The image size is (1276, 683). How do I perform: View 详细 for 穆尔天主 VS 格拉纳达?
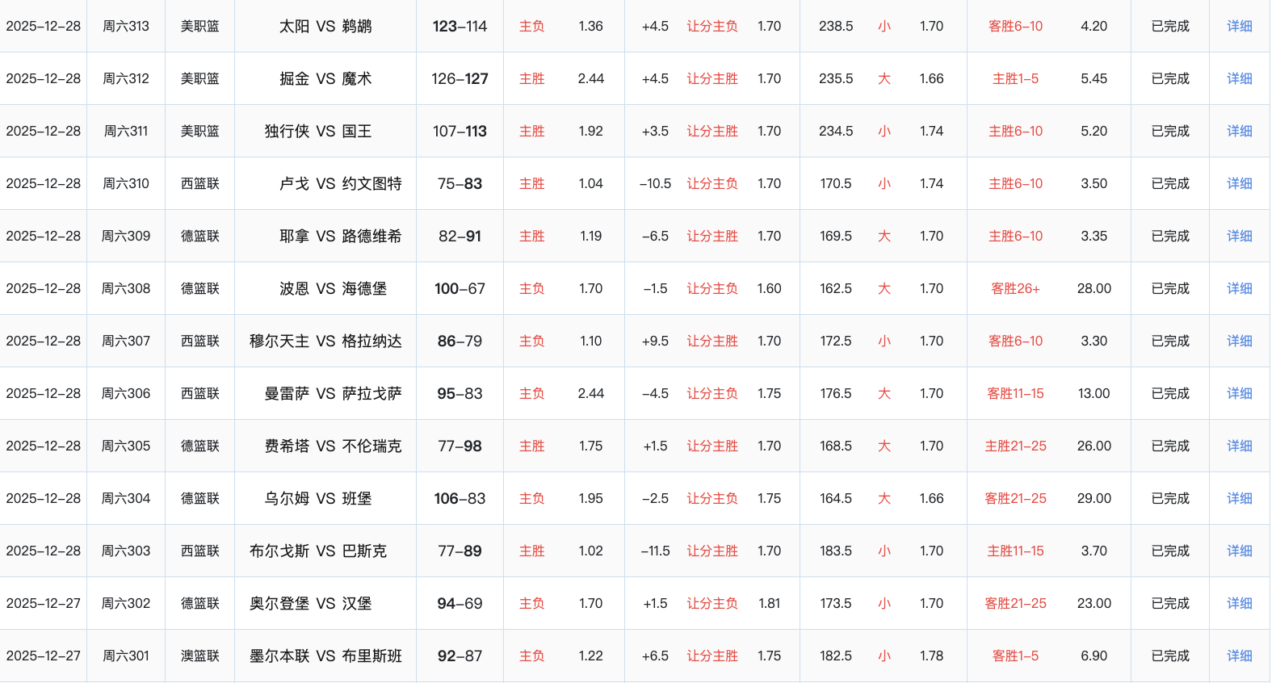1239,341
